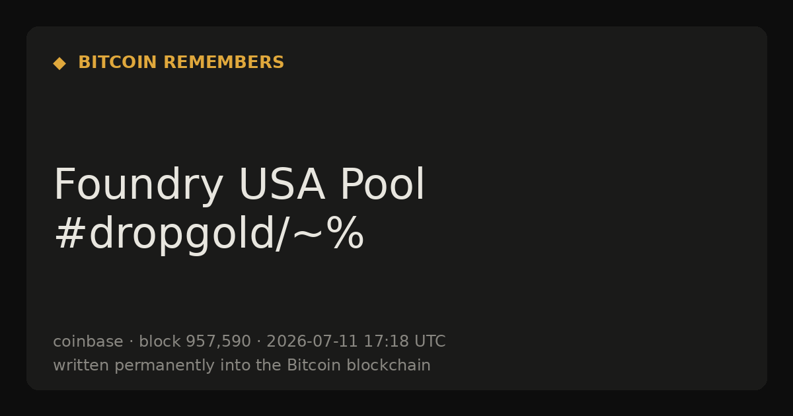Click the written permanently footer line

pyautogui.click(x=242, y=366)
